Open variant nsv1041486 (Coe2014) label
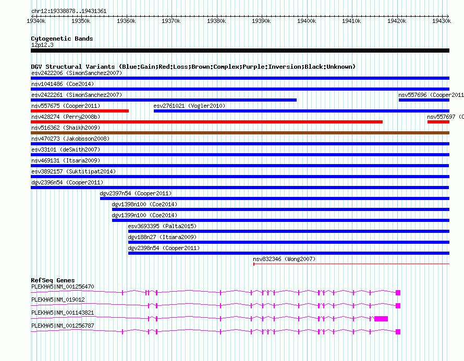This screenshot has height=361, width=464. click(63, 84)
